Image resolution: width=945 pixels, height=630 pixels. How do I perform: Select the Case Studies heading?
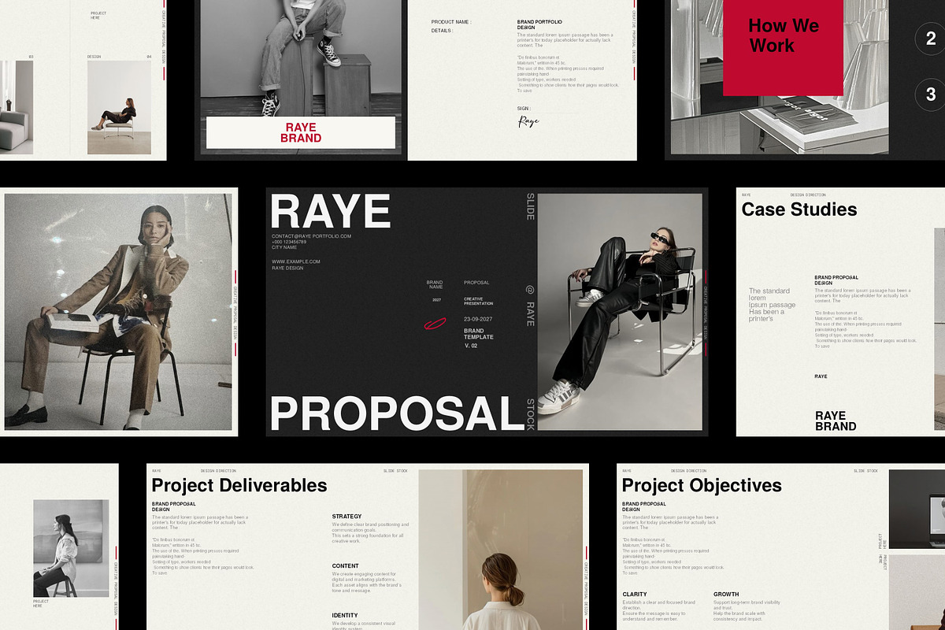(x=799, y=209)
